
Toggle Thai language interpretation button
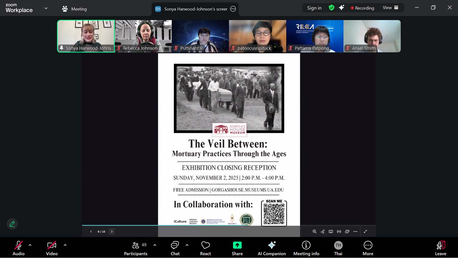coord(338,248)
